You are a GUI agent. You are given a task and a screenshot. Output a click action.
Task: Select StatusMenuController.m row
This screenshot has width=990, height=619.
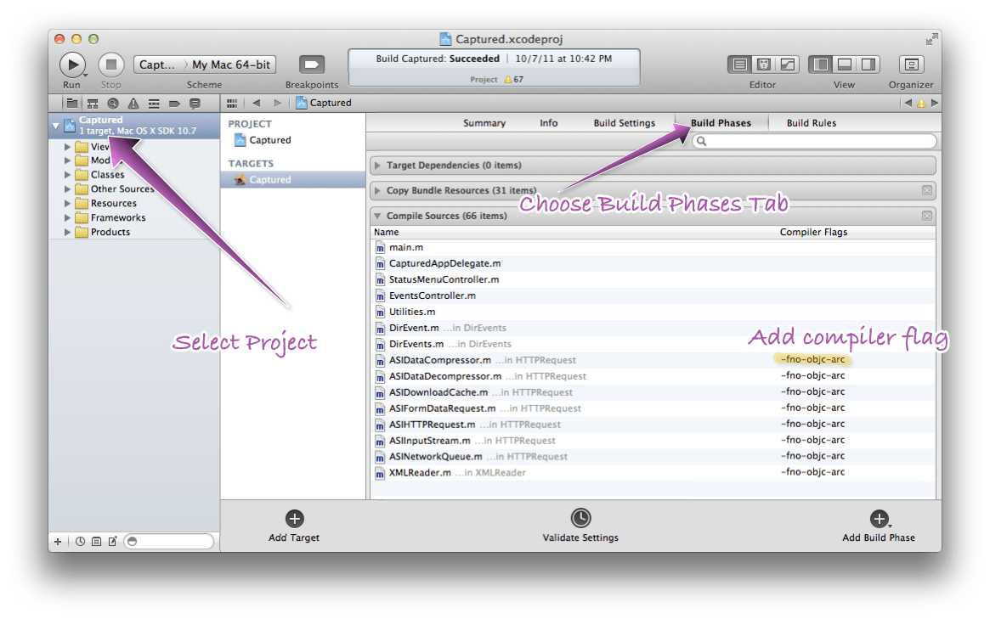click(x=653, y=279)
